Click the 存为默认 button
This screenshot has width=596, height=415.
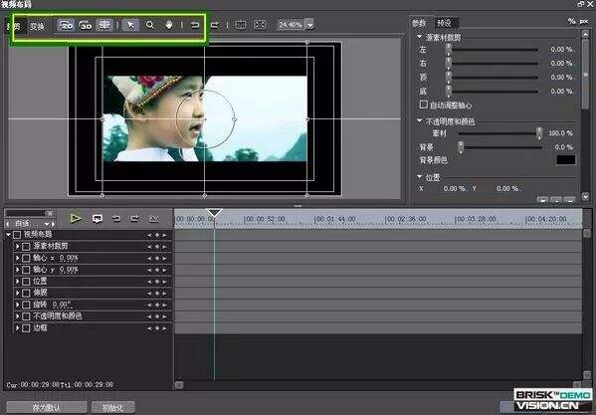pyautogui.click(x=47, y=407)
